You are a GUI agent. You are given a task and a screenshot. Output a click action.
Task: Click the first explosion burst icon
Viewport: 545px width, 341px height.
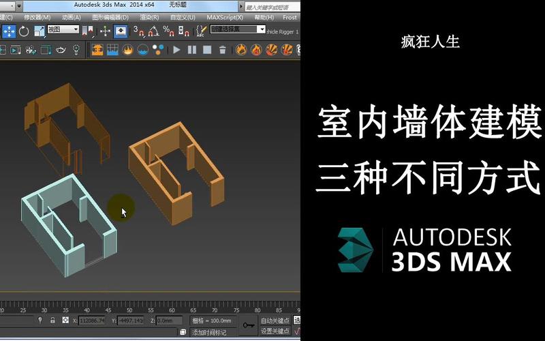pyautogui.click(x=271, y=50)
